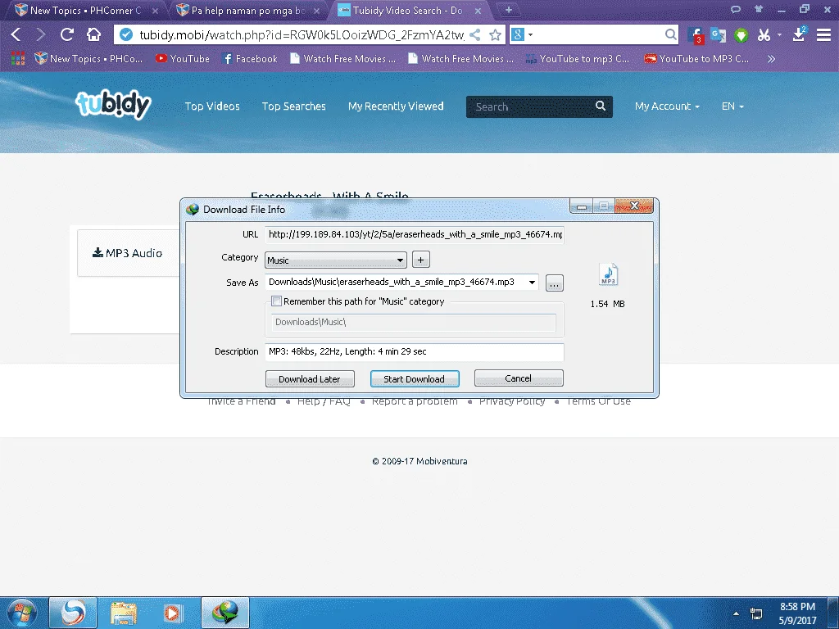This screenshot has height=629, width=839.
Task: Open the browser hamburger menu
Action: click(x=823, y=34)
